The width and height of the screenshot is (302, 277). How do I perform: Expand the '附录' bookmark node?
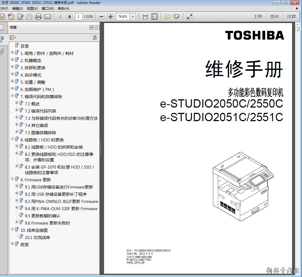click(12, 244)
